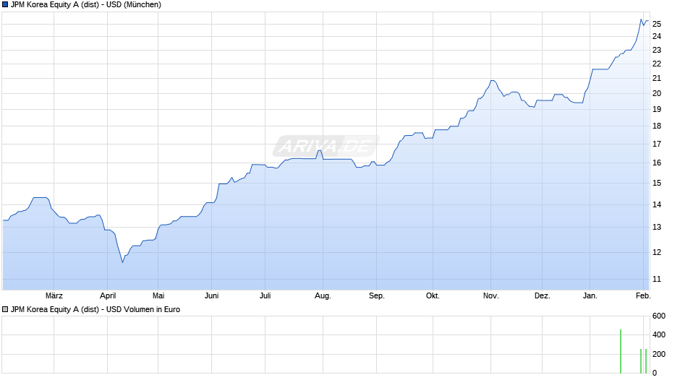Click the price axis value 22
The width and height of the screenshot is (680, 380).
[657, 64]
